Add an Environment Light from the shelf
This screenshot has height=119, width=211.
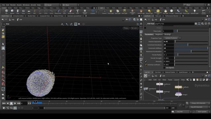pyautogui.click(x=158, y=12)
